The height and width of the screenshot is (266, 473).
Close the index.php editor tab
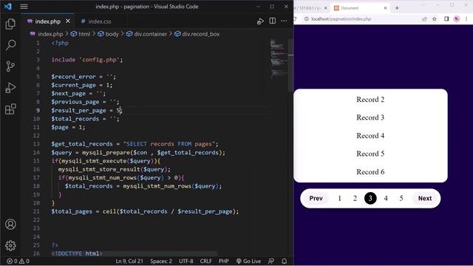pyautogui.click(x=68, y=21)
